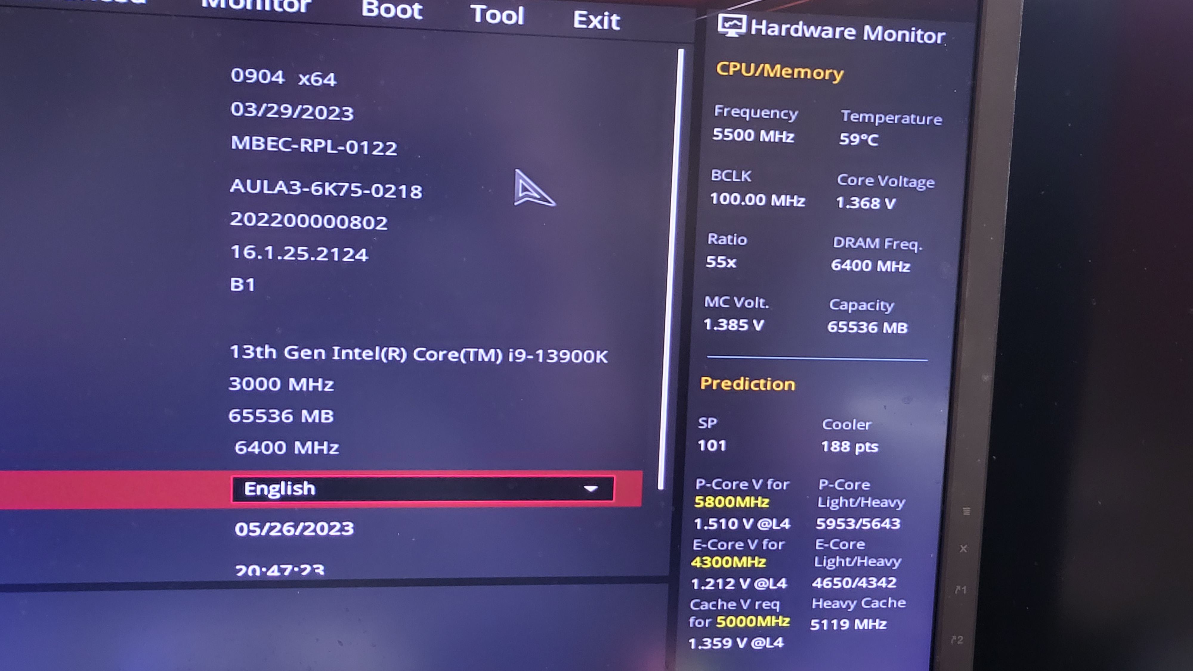This screenshot has width=1193, height=671.
Task: Click the SP 101 value
Action: tap(712, 446)
